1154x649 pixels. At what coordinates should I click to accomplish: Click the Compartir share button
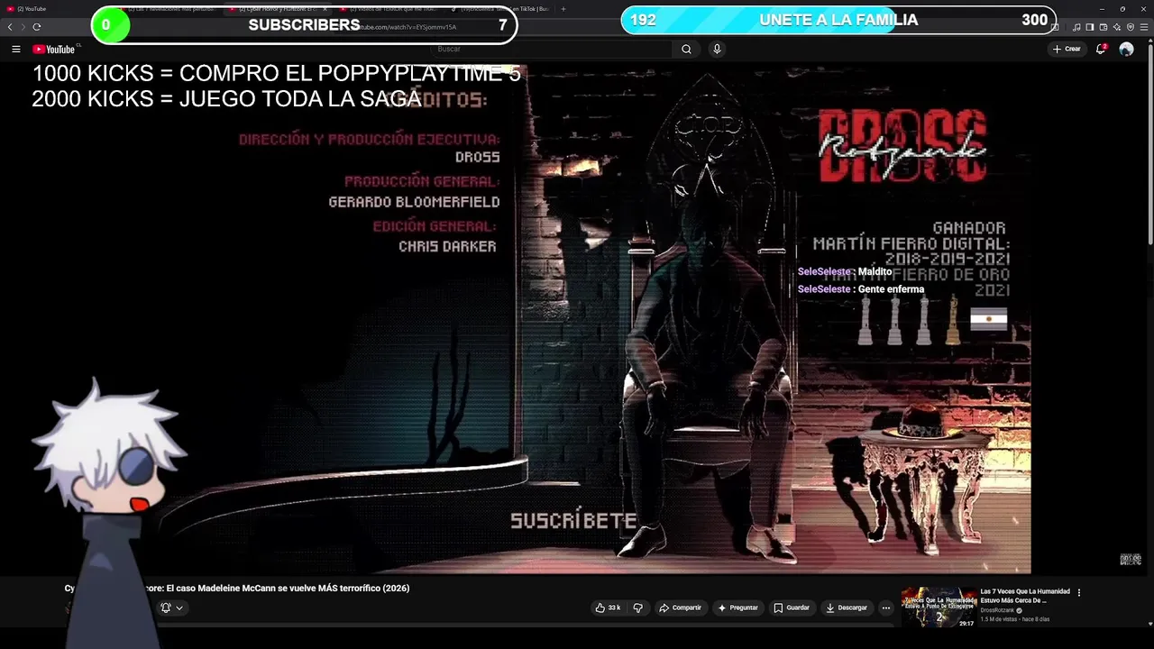coord(680,608)
